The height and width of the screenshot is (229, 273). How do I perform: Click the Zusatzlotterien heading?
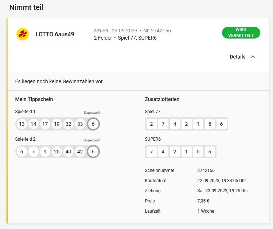pos(162,99)
